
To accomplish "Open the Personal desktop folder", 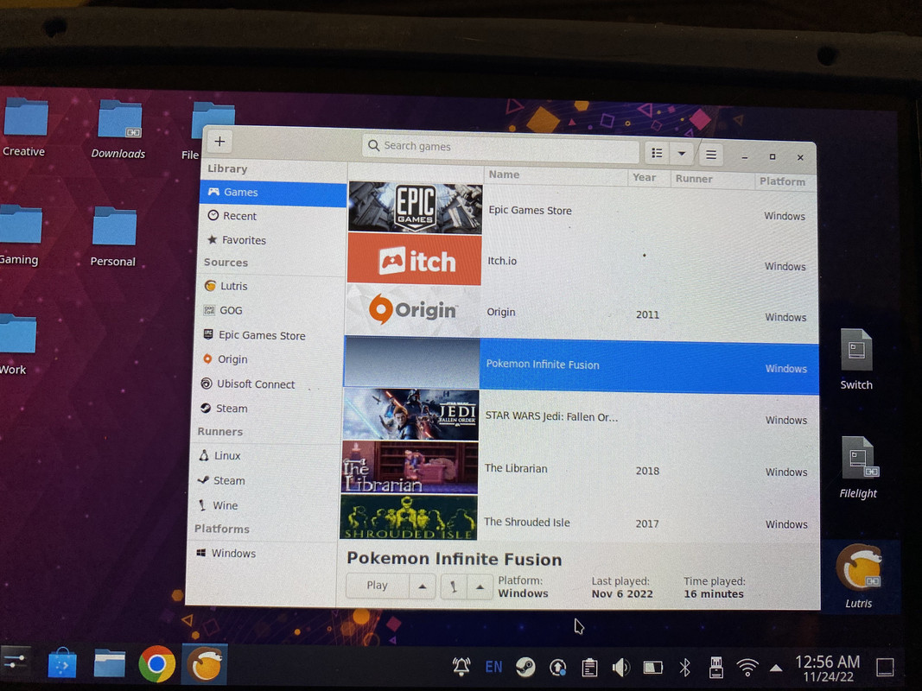I will point(113,237).
